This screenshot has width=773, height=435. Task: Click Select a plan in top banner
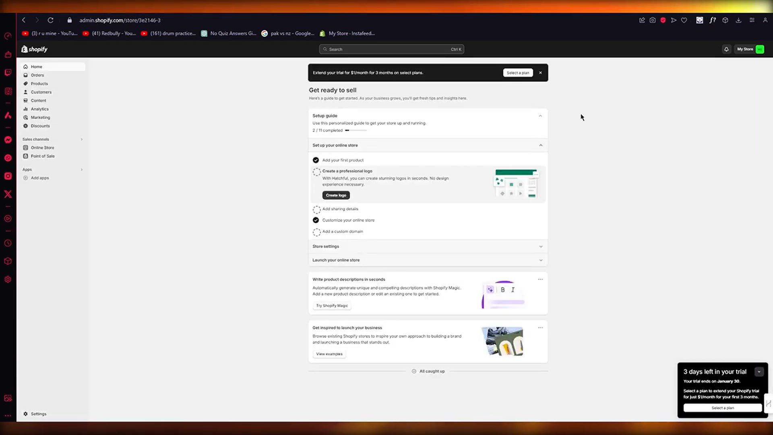518,73
